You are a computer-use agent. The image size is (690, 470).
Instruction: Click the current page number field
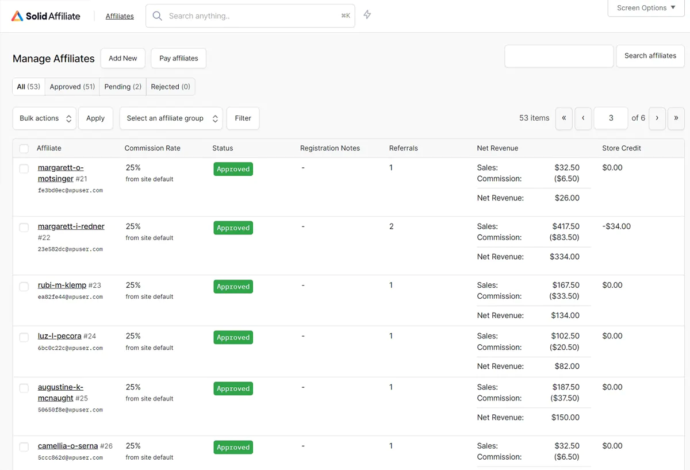(611, 118)
